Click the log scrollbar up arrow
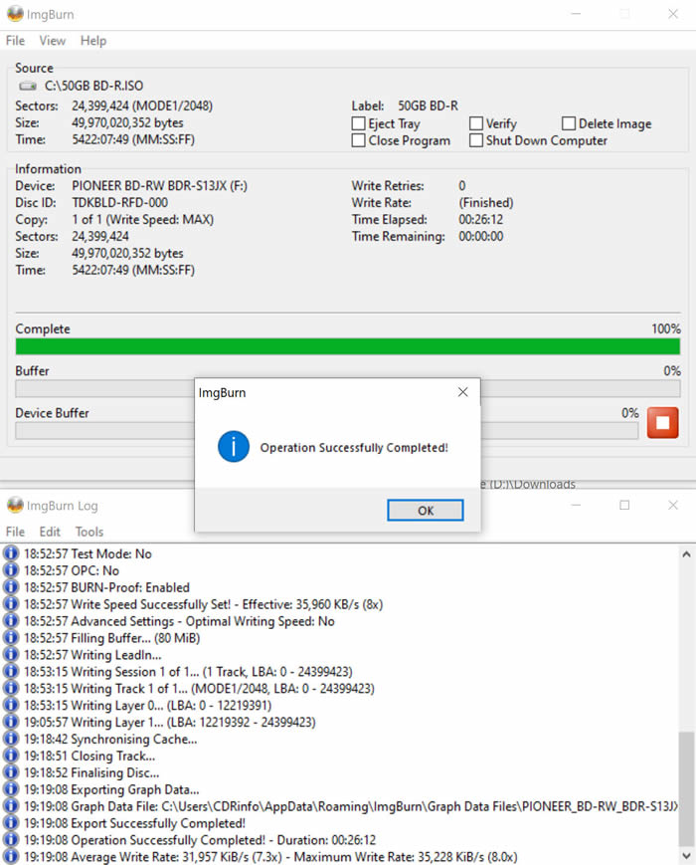696x865 pixels. click(686, 554)
